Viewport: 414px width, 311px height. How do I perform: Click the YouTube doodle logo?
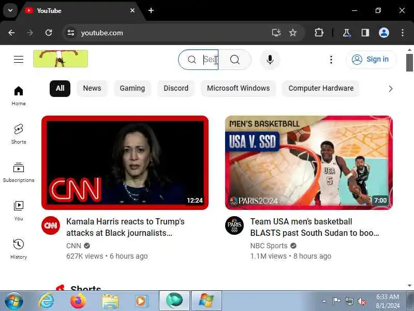point(61,59)
